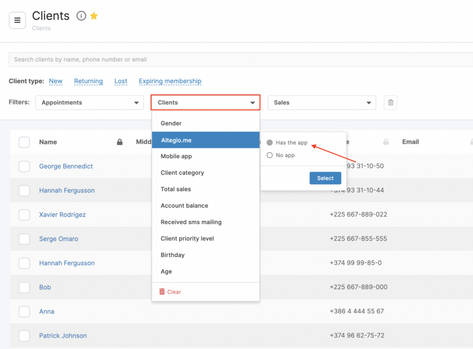Toggle the select-all checkbox in table header

[24, 142]
